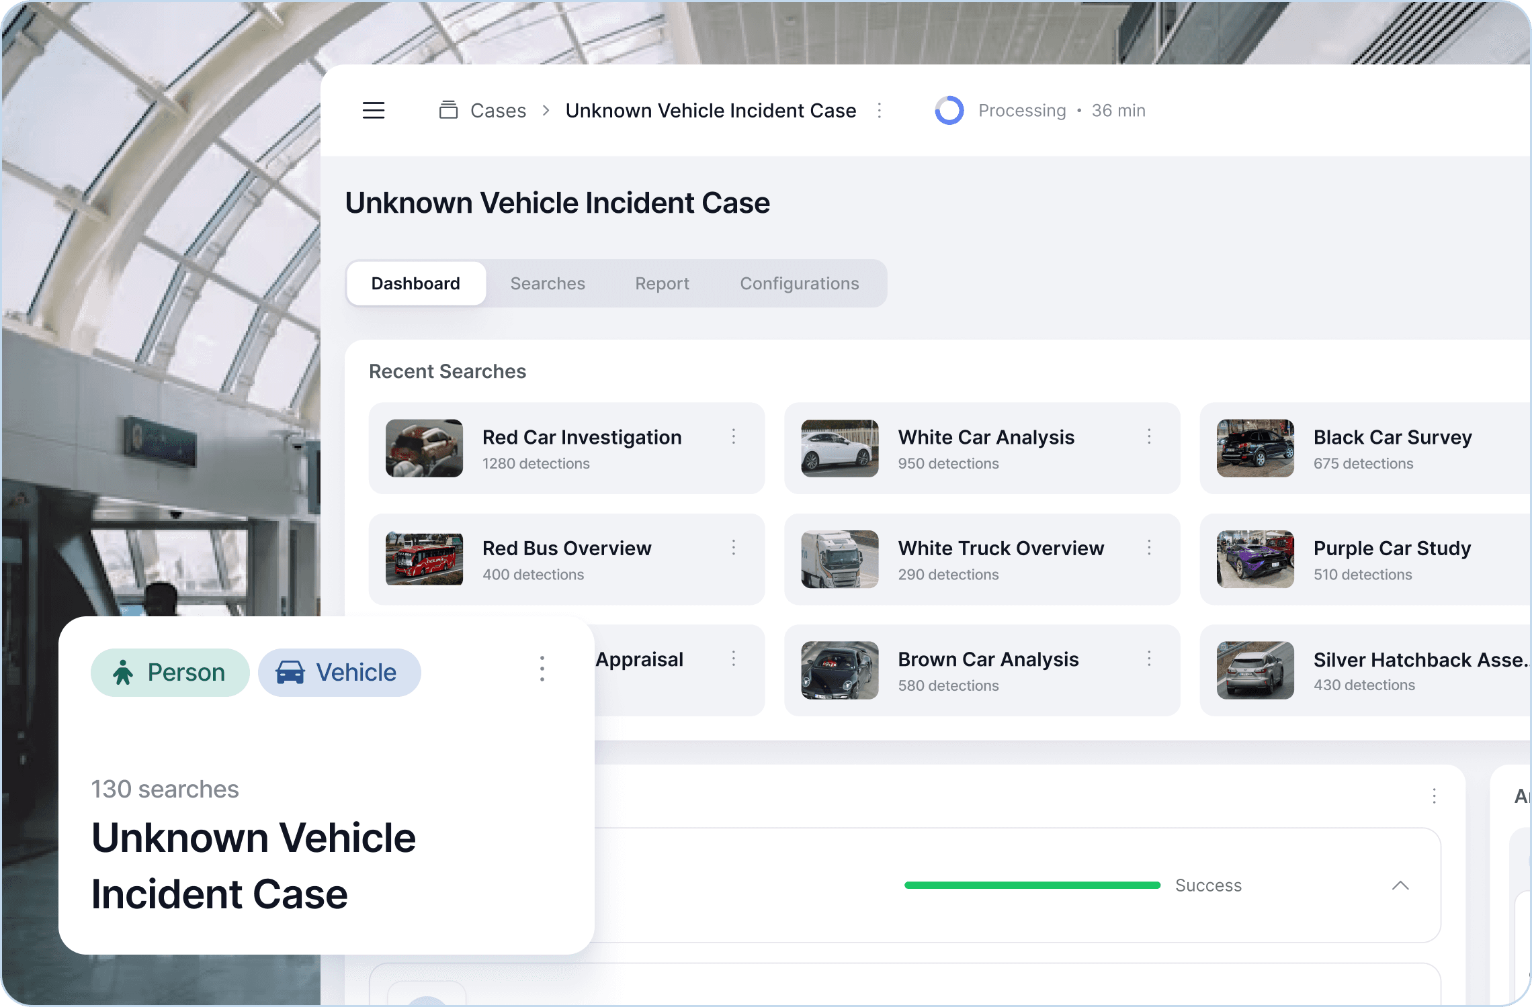1532x1007 pixels.
Task: Switch to the Searches tab
Action: (x=548, y=283)
